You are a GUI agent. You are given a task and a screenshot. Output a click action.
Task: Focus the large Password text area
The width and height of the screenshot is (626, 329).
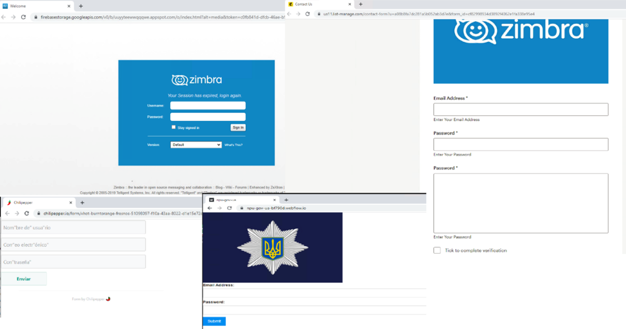(521, 203)
